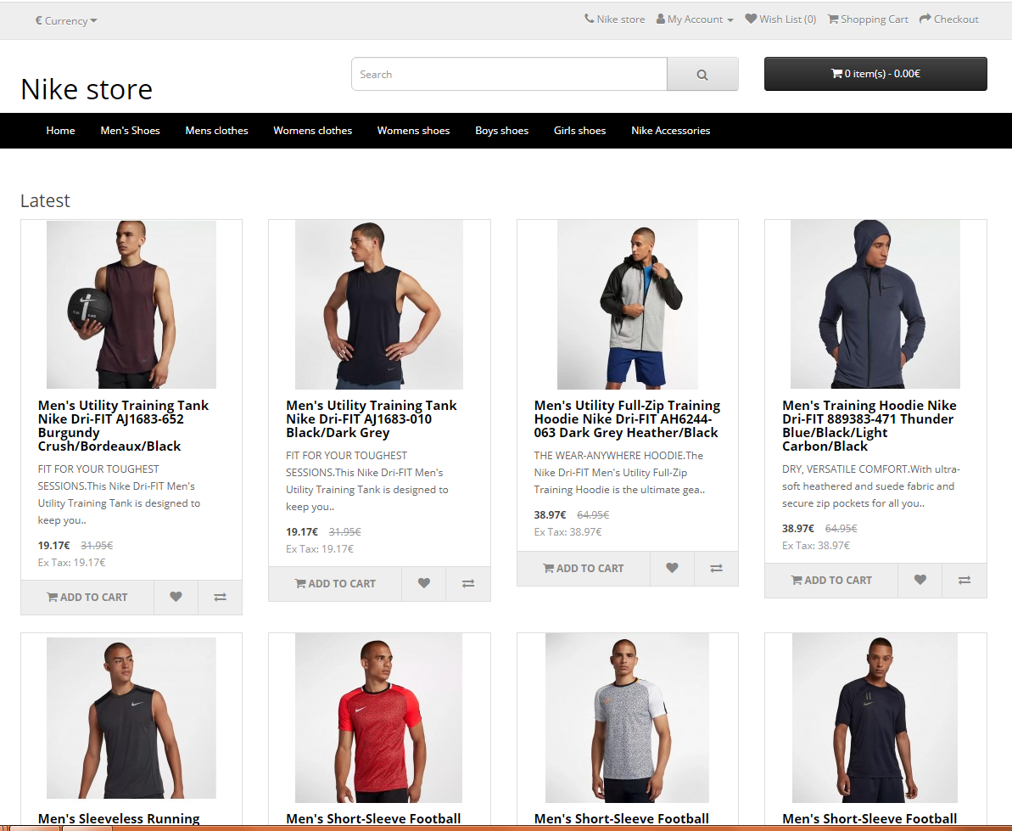Add Burgundy Crush tank to cart
Viewport: 1012px width, 831px height.
(87, 598)
